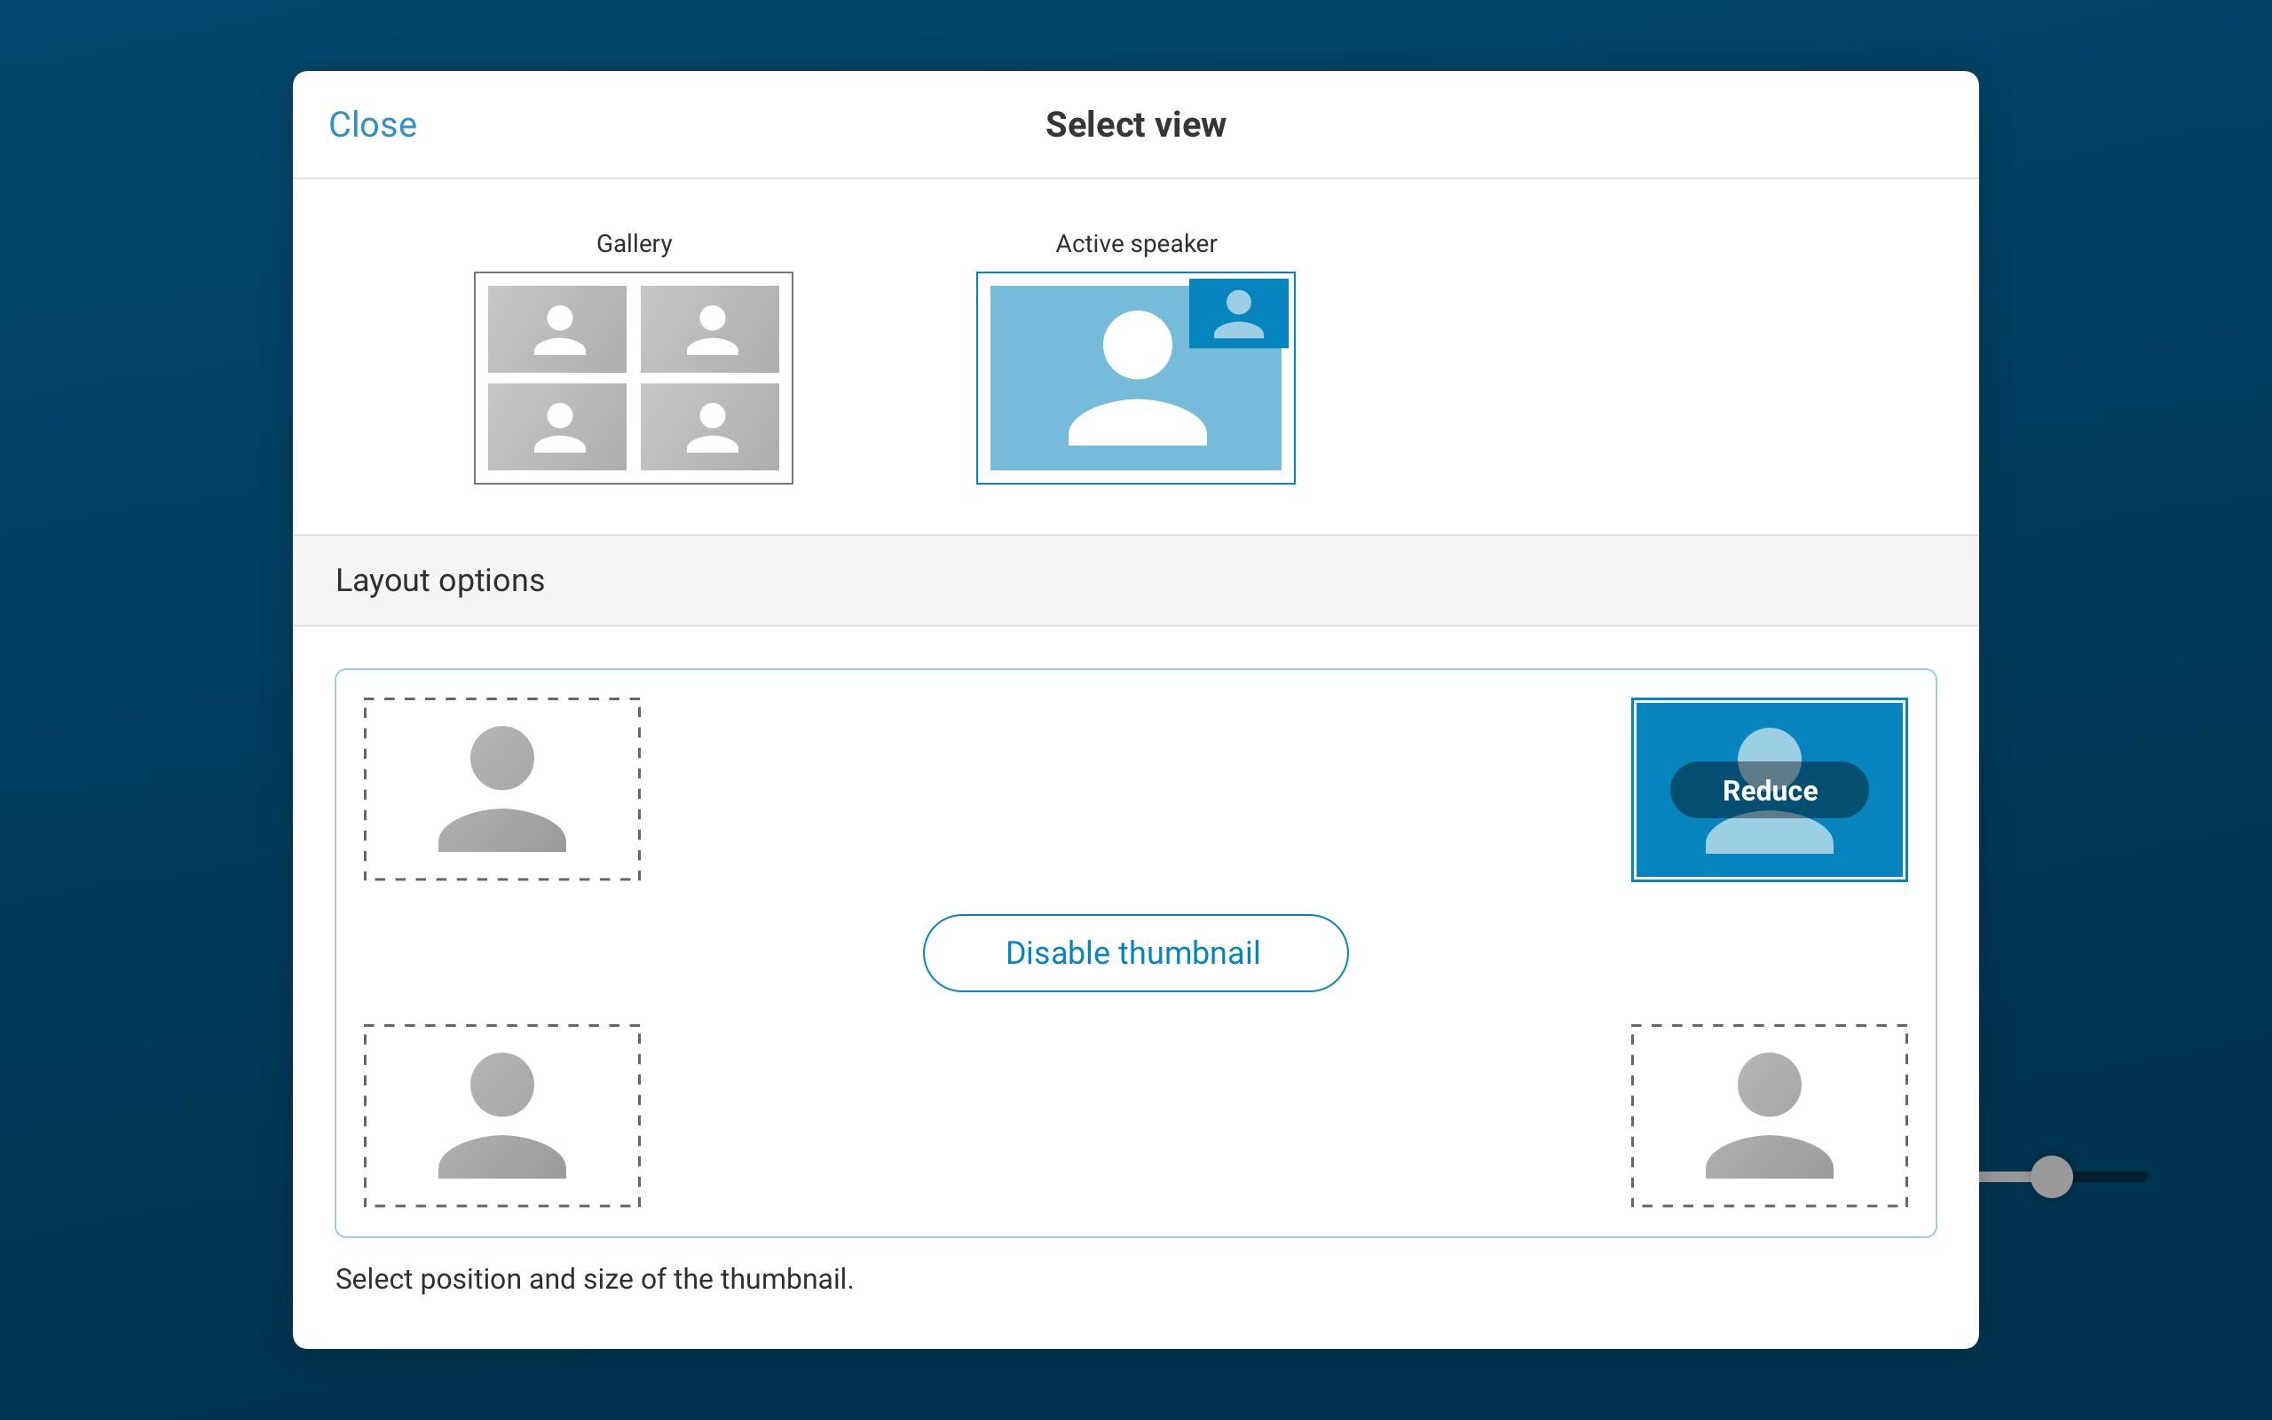Click the Active speaker label text
The image size is (2272, 1420).
(x=1136, y=243)
